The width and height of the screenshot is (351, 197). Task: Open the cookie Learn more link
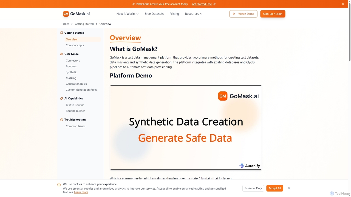81,192
